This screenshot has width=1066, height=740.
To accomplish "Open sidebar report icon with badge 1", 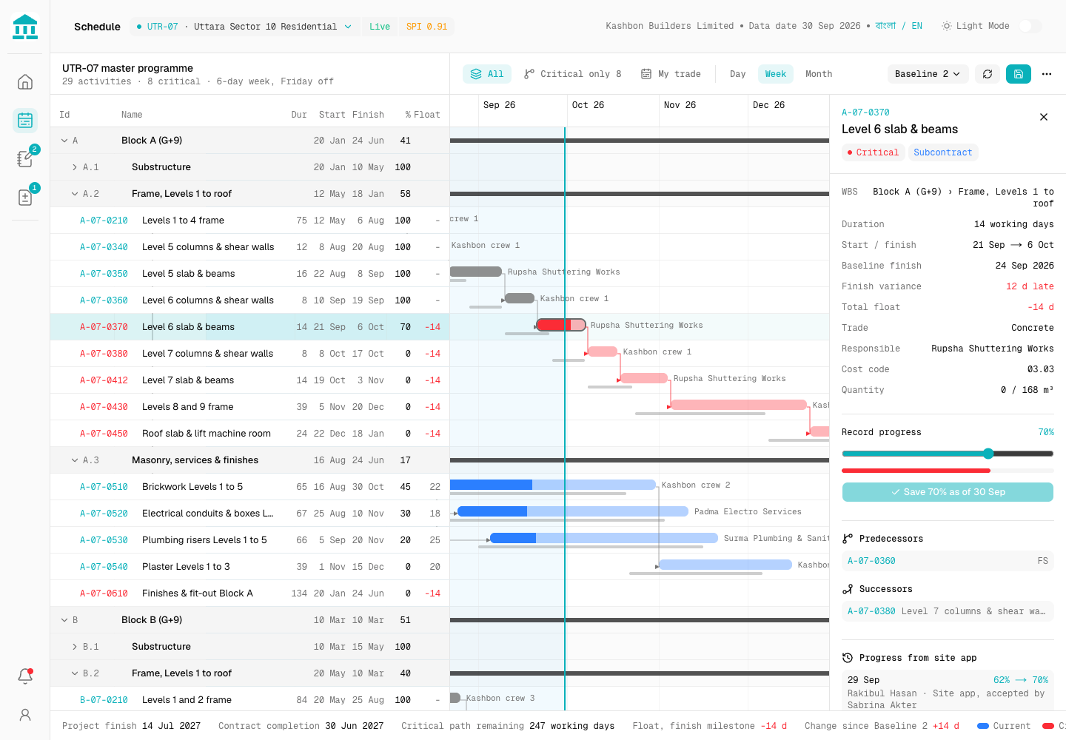I will point(25,197).
